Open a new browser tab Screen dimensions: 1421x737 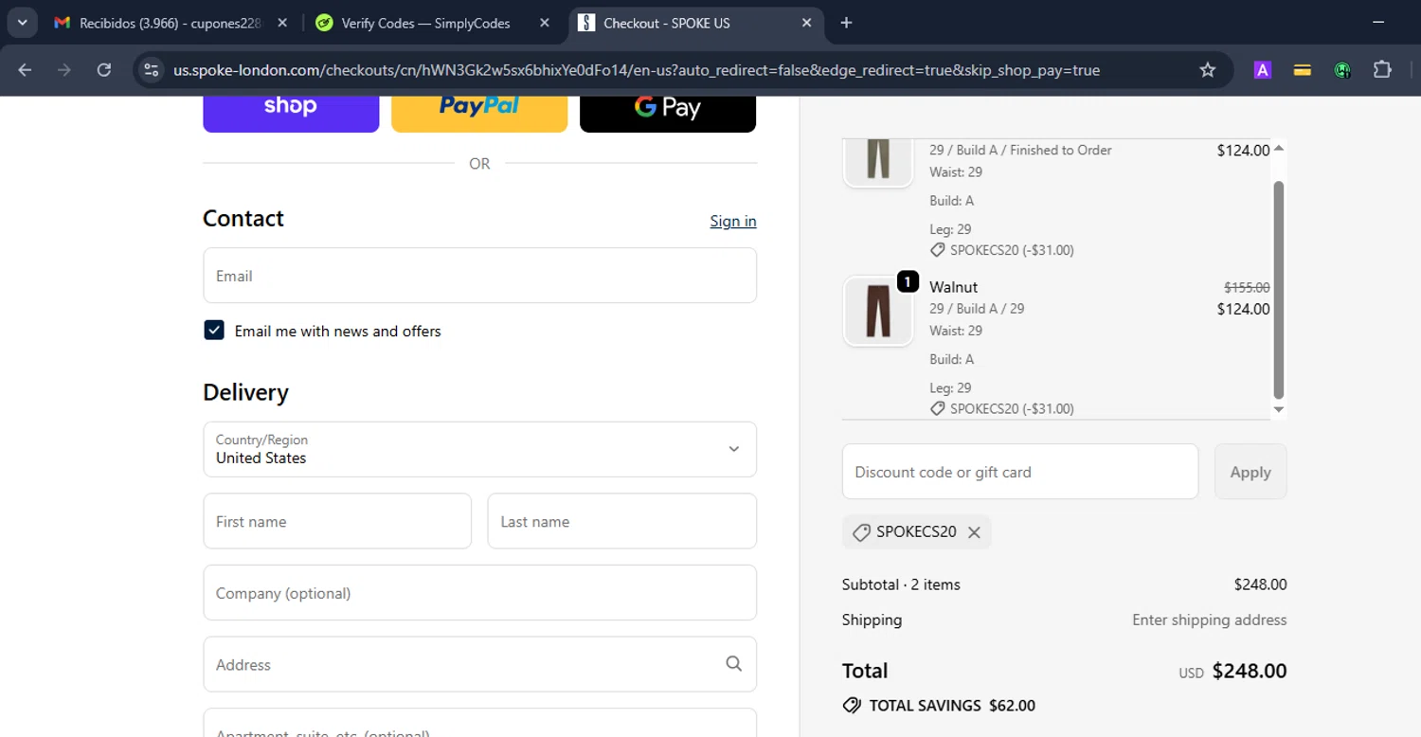(846, 23)
